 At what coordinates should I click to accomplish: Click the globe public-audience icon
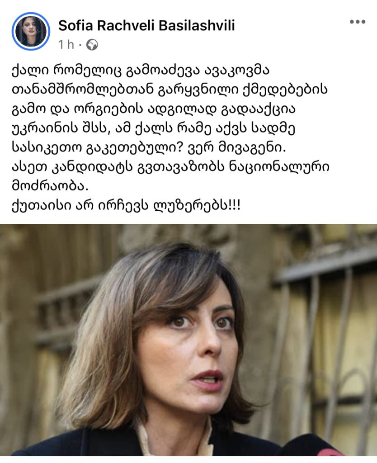point(92,45)
